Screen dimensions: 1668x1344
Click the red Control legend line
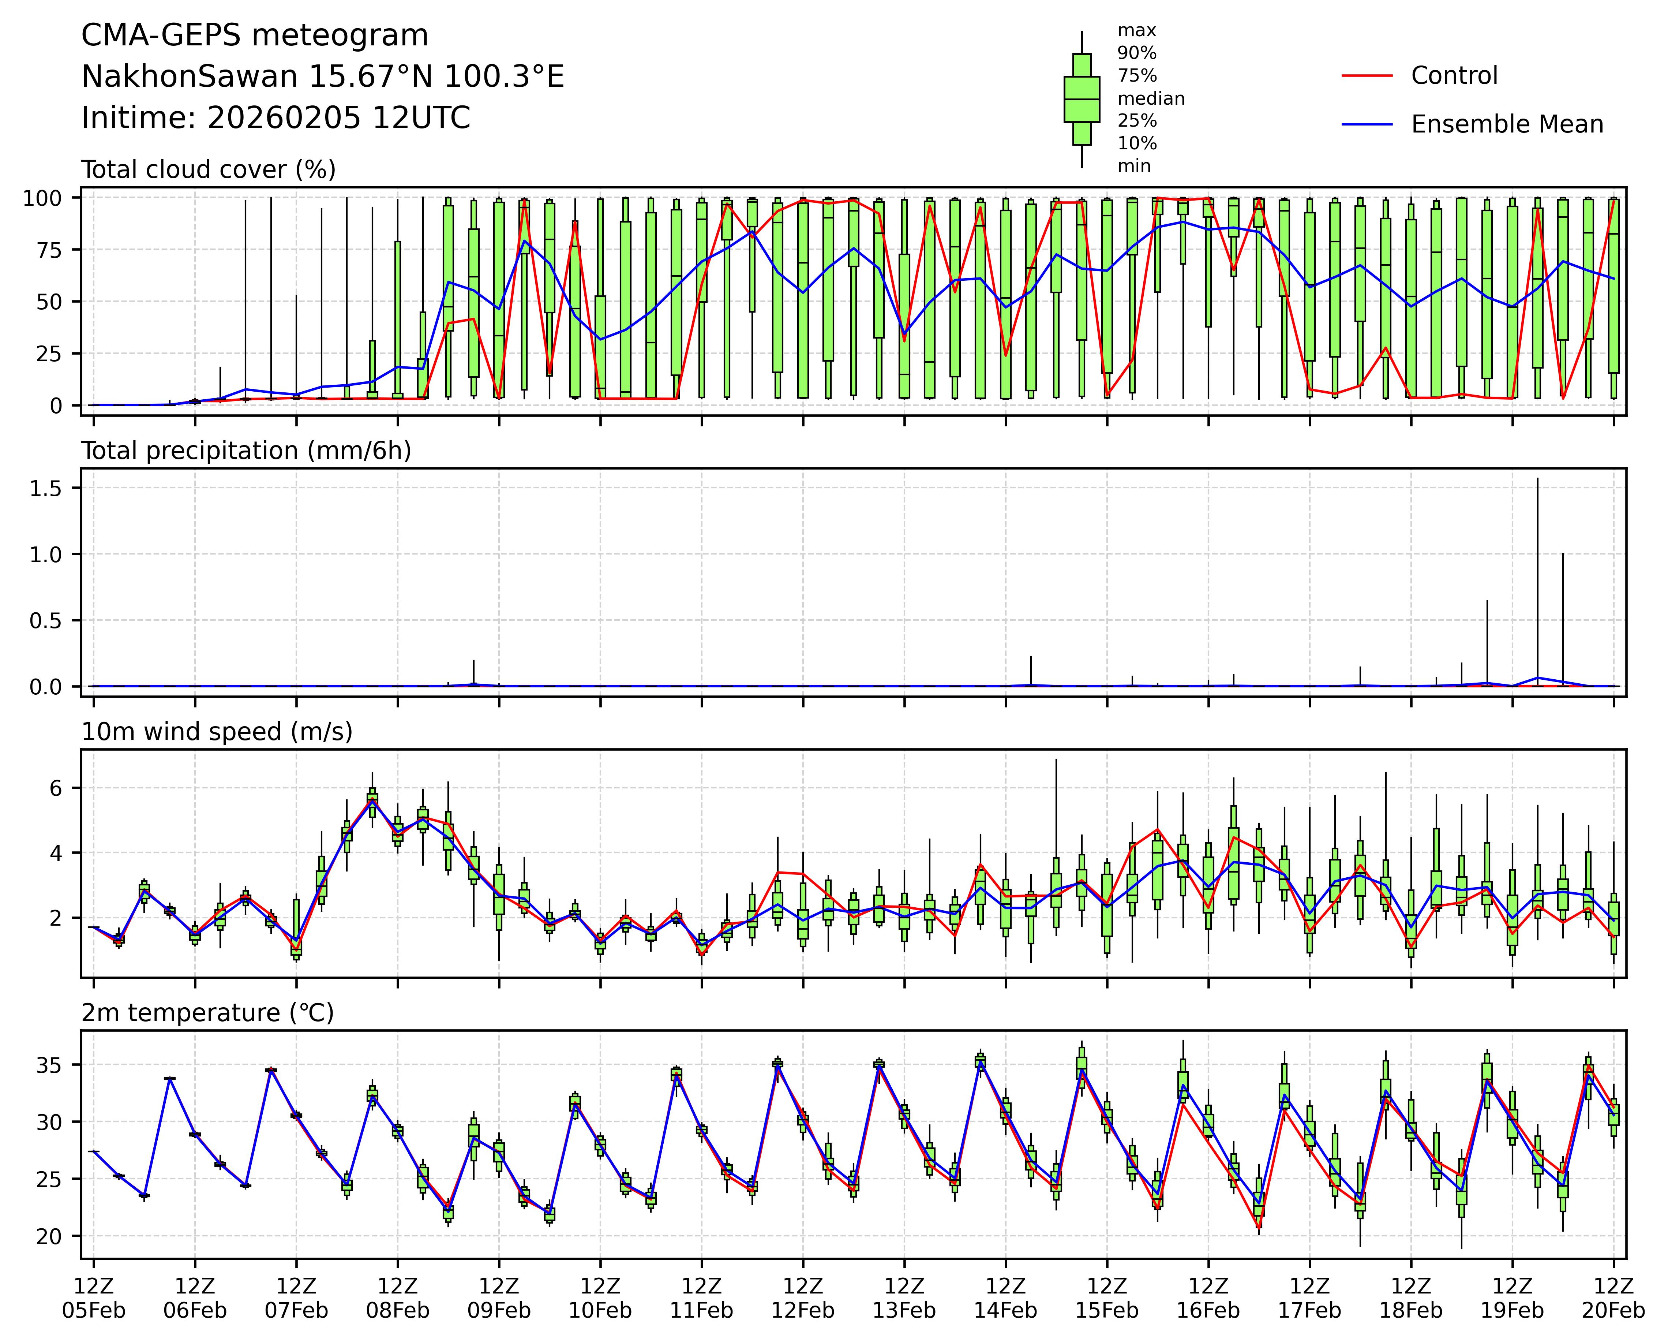click(1367, 76)
